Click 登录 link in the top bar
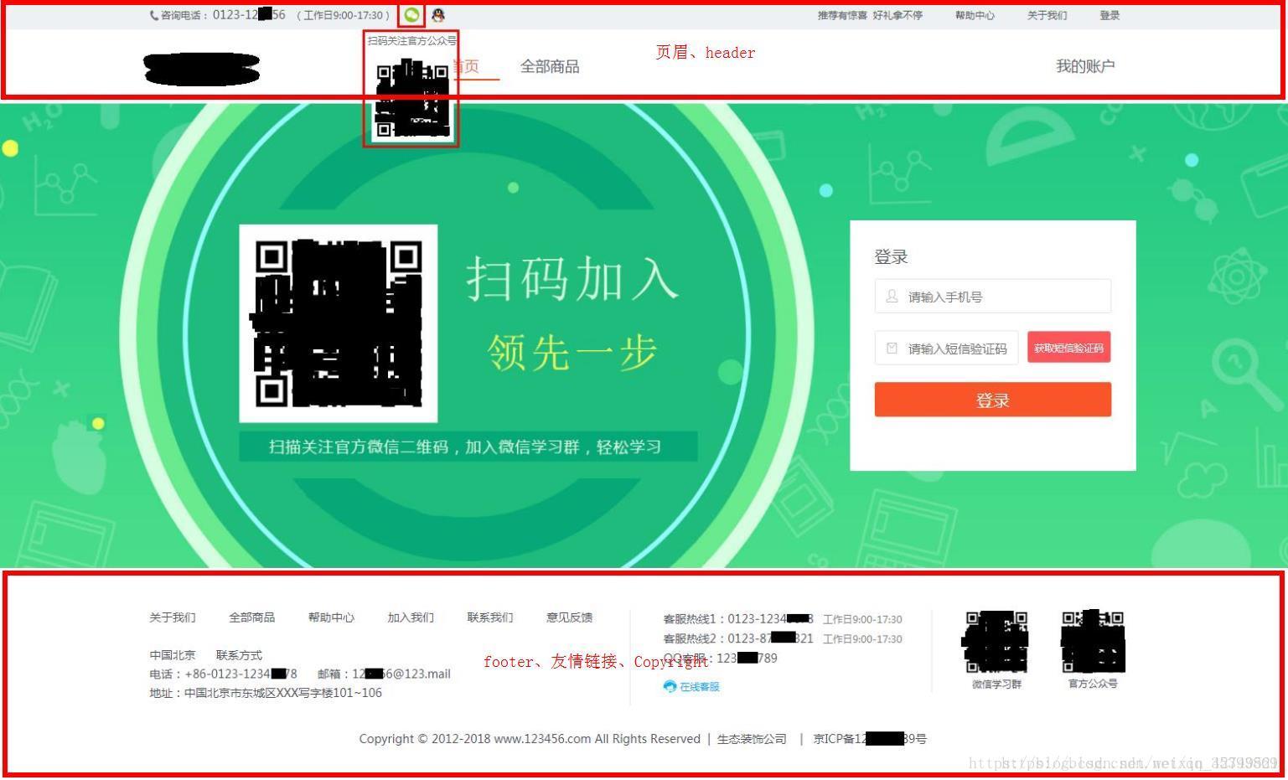The width and height of the screenshot is (1288, 780). (x=1110, y=15)
